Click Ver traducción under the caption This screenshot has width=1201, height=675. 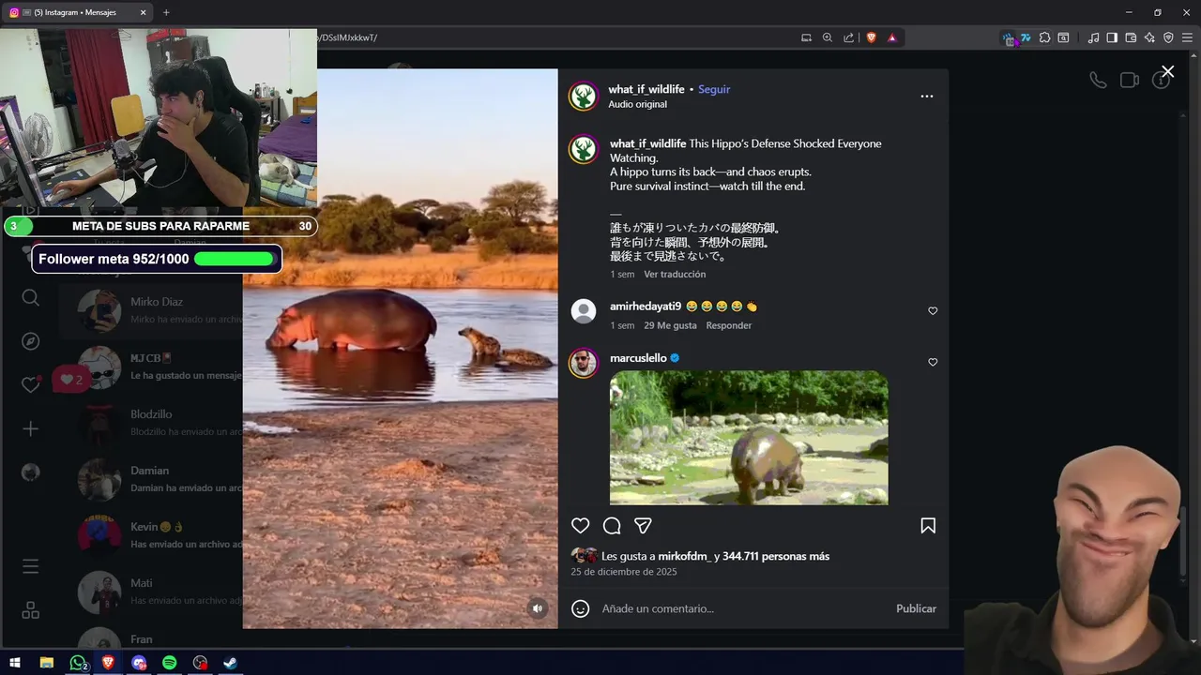pyautogui.click(x=675, y=274)
